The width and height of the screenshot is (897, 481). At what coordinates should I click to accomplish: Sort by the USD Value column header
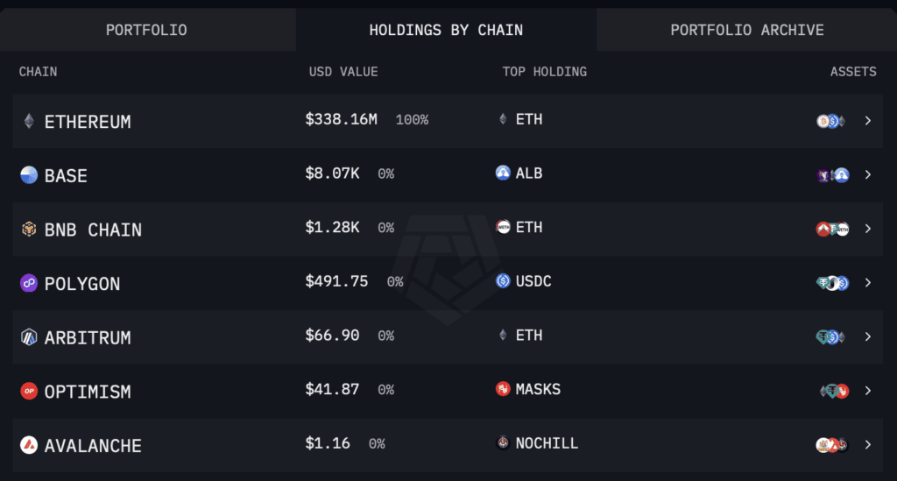click(343, 72)
